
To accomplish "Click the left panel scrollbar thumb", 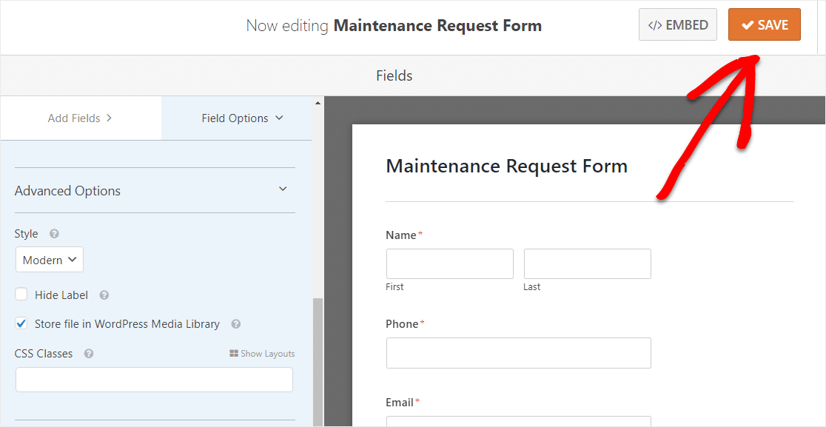I will (318, 362).
